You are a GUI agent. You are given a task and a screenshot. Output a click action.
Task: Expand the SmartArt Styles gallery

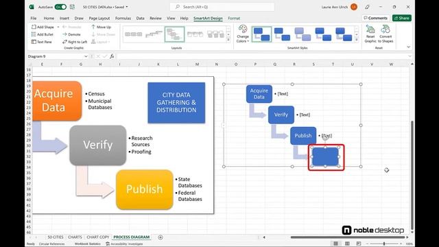[x=357, y=40]
